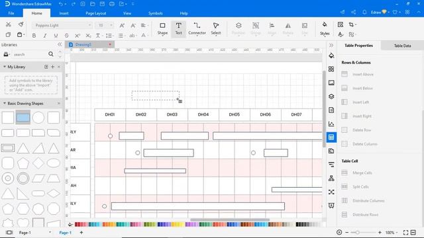The height and width of the screenshot is (238, 424).
Task: Activate the Text tool
Action: [x=178, y=29]
